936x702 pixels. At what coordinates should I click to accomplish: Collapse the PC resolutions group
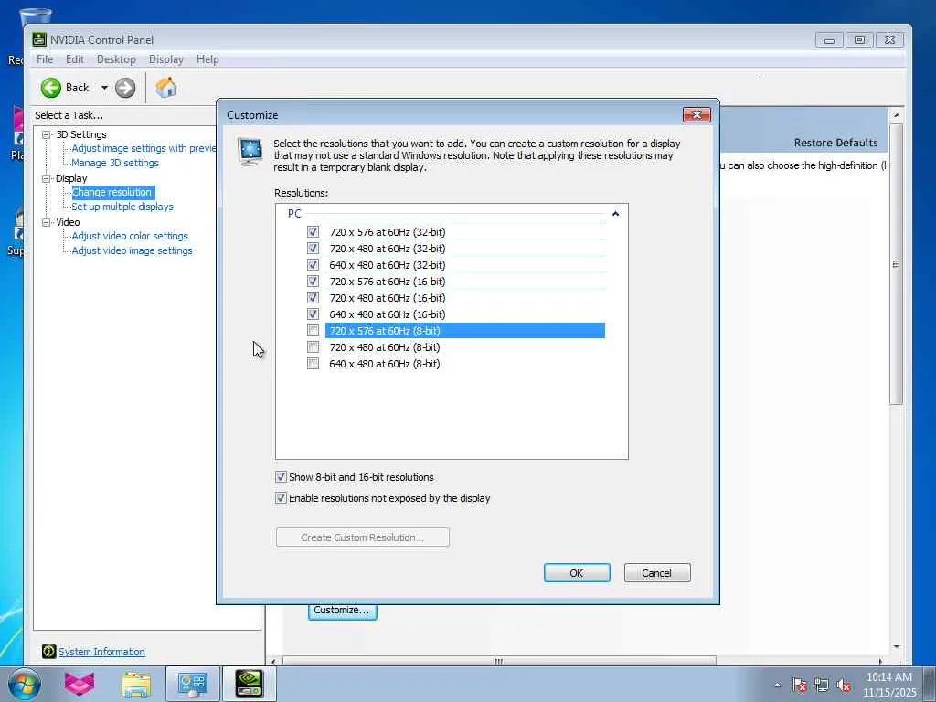615,214
